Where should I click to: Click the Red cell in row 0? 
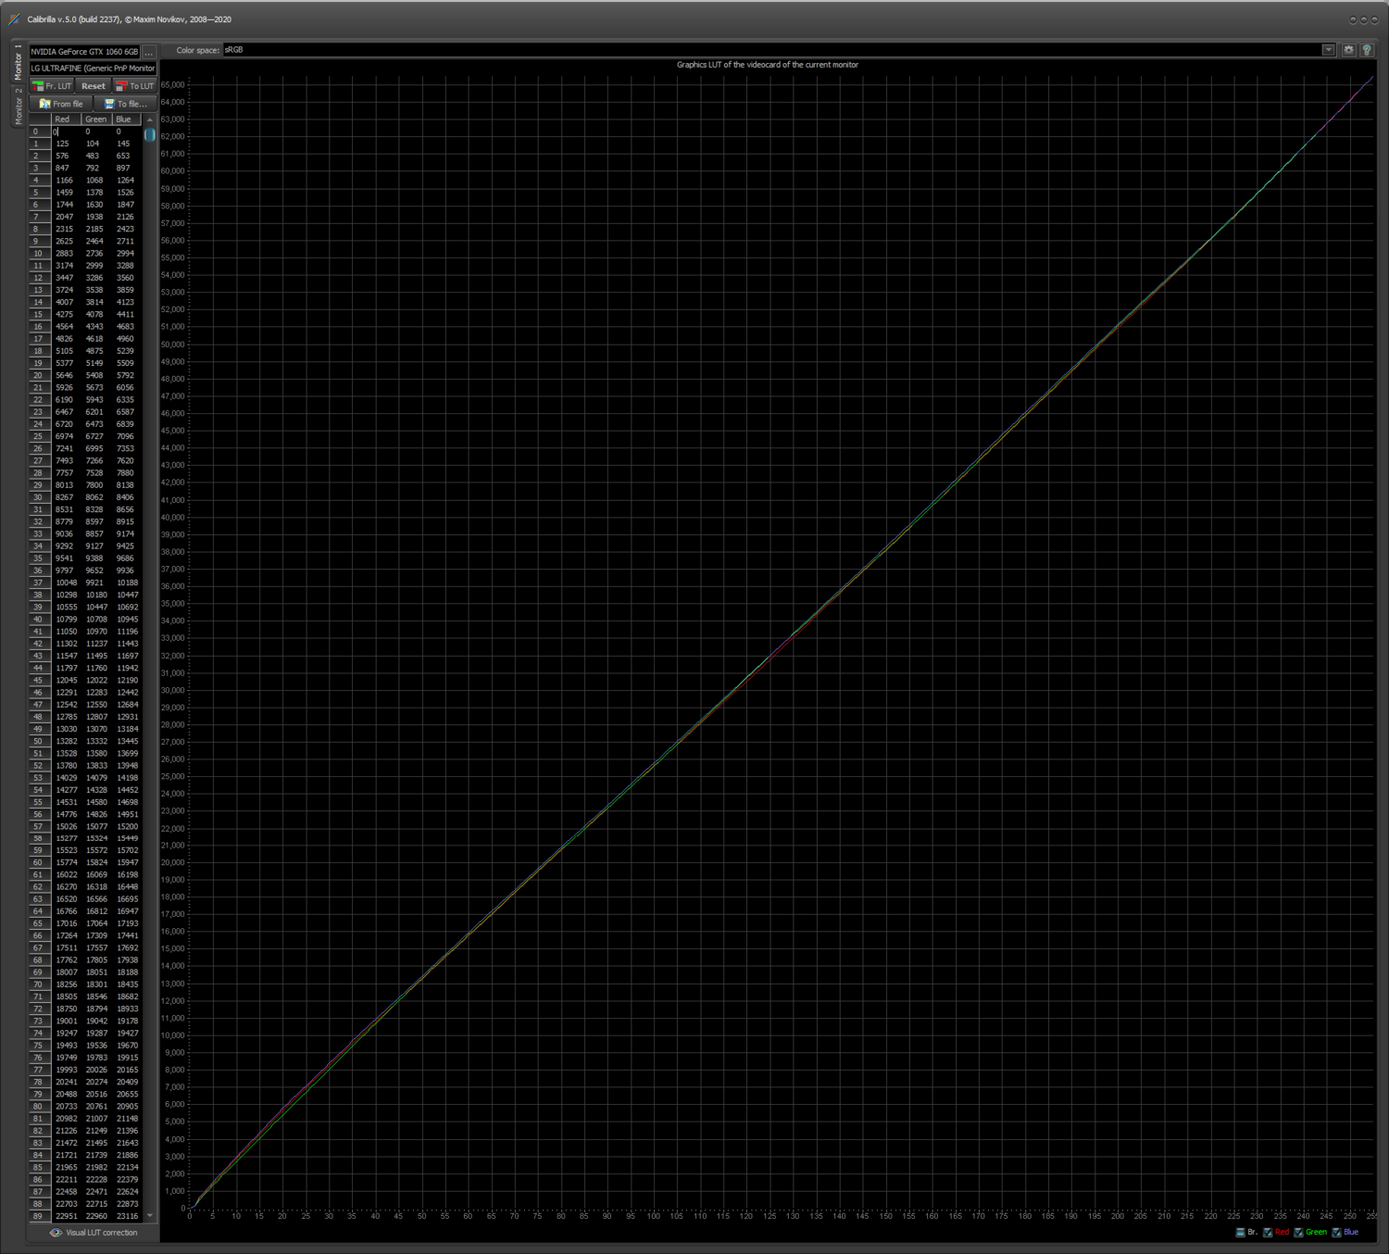point(66,132)
